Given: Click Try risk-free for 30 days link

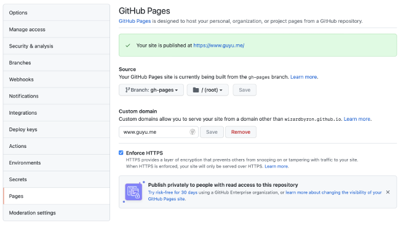Looking at the screenshot, I should (173, 192).
